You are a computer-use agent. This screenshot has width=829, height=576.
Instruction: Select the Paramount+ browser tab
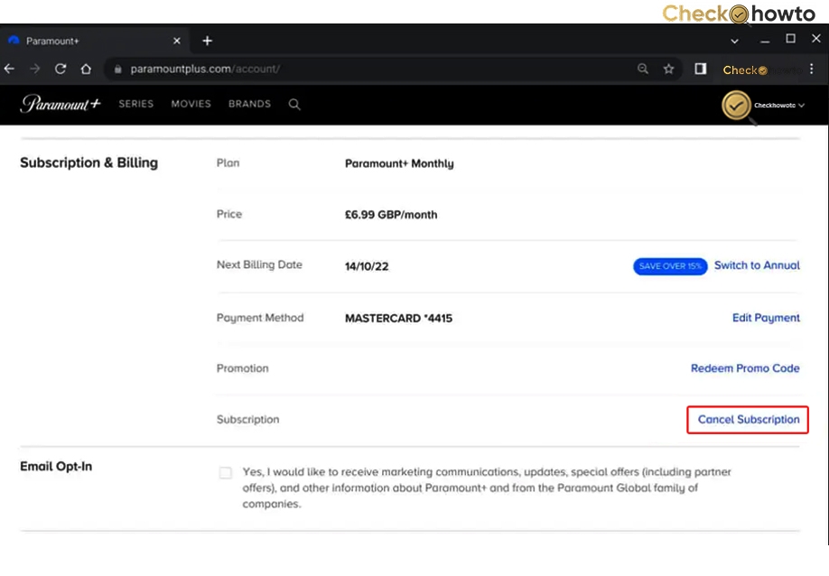[x=94, y=41]
